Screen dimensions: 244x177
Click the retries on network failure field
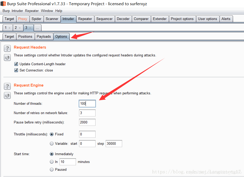87,113
